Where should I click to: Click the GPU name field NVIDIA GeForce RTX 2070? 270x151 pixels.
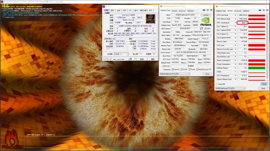185,15
